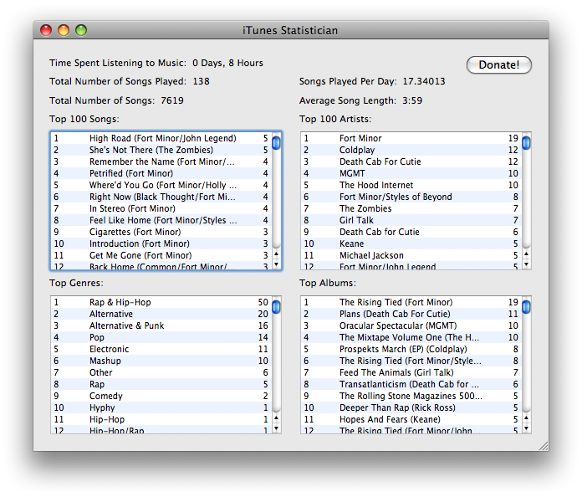This screenshot has width=582, height=497.
Task: Select artist Coldplay
Action: pyautogui.click(x=411, y=150)
